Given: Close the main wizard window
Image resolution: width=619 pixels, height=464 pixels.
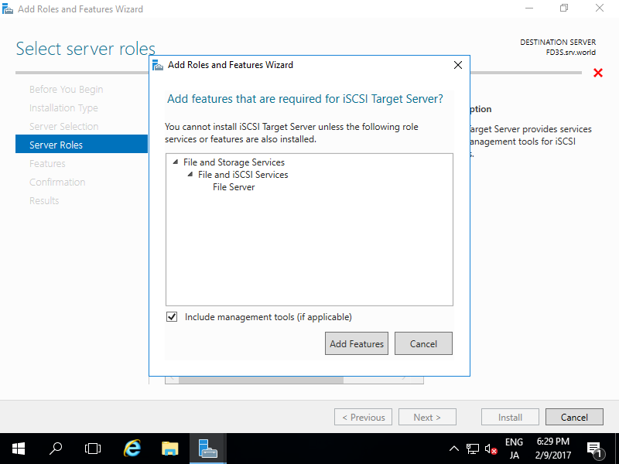Looking at the screenshot, I should (600, 9).
